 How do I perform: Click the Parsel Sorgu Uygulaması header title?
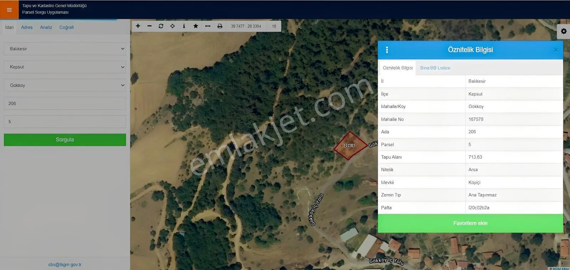pyautogui.click(x=45, y=12)
